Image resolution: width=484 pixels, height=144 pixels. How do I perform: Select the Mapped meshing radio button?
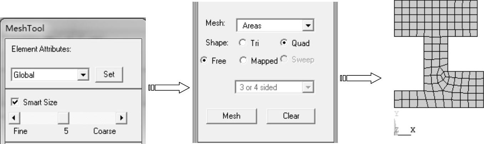point(243,60)
